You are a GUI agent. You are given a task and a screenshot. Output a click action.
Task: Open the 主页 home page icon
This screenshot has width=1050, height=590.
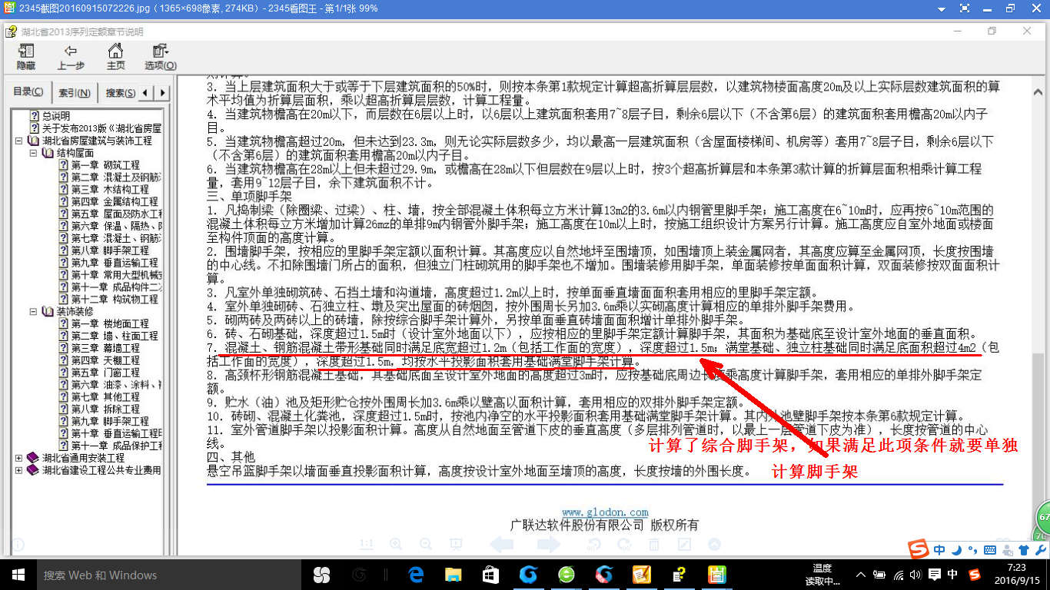click(x=115, y=58)
